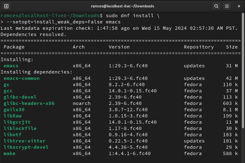245x163 pixels.
Task: Click the window title ramces@localhost-live:~/Downloads
Action: [x=122, y=6]
